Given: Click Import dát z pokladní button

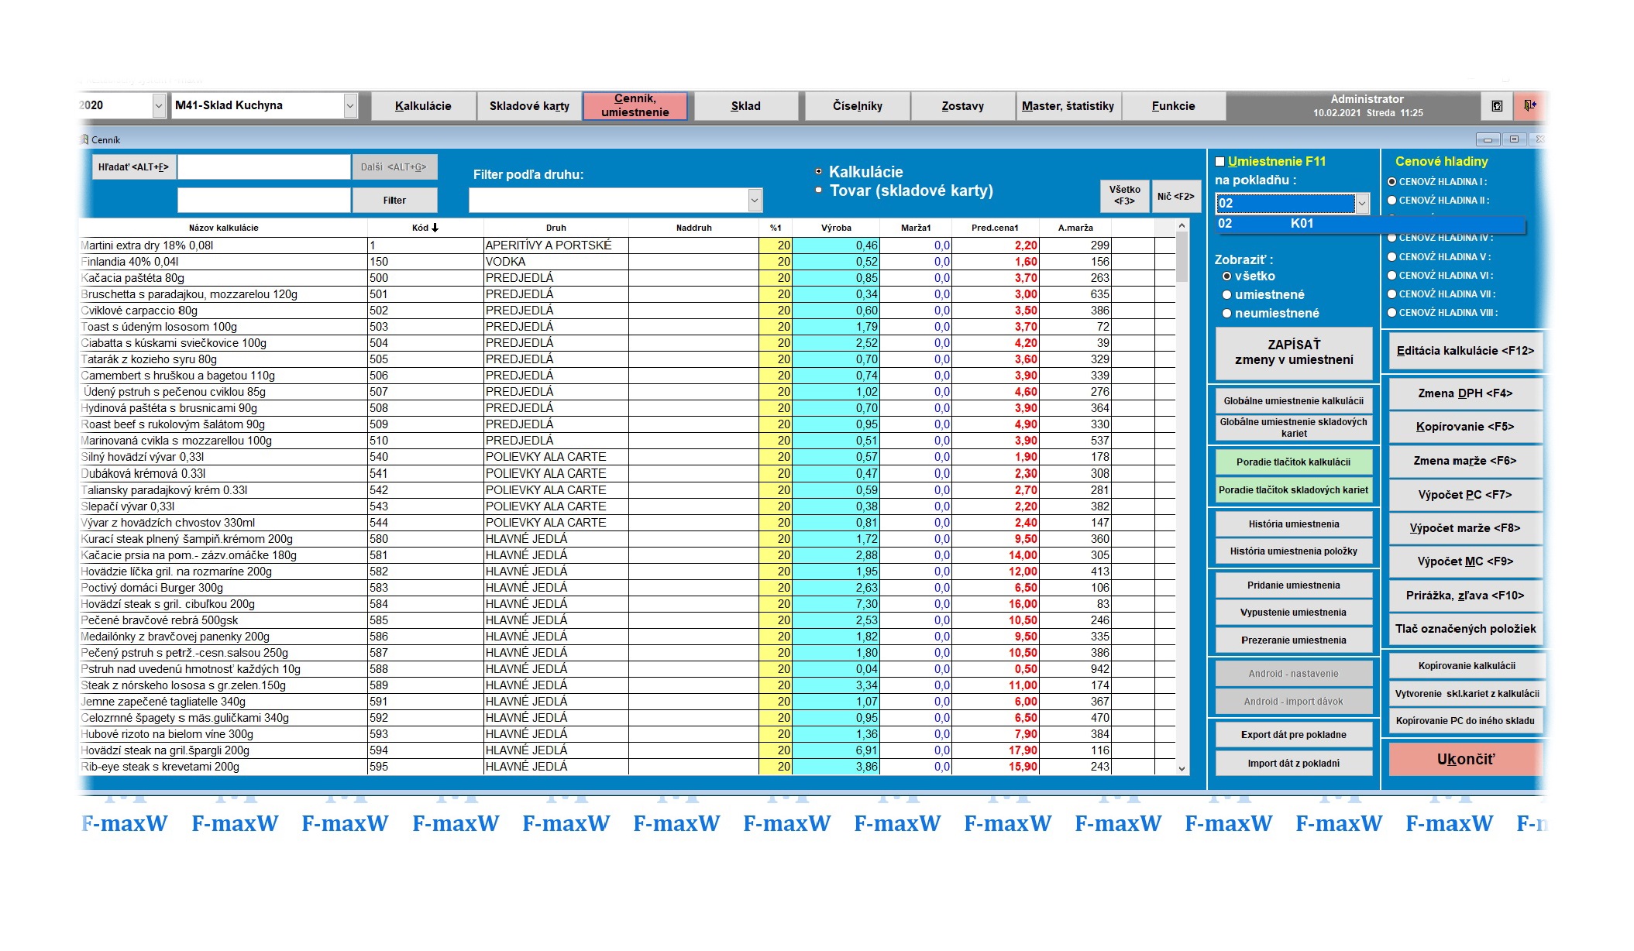Looking at the screenshot, I should 1294,764.
